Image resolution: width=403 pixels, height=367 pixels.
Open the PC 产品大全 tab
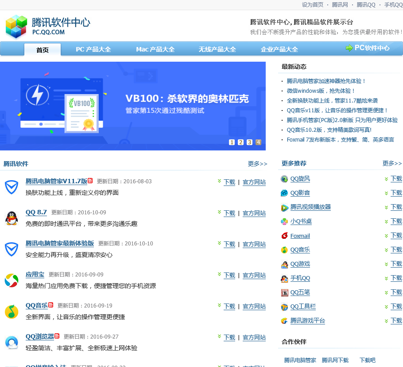[x=93, y=49]
